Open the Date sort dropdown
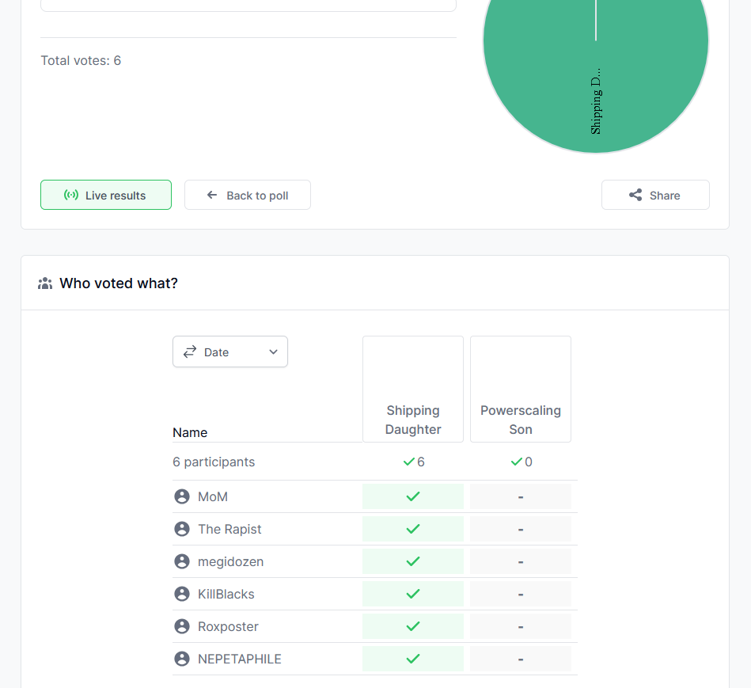This screenshot has width=751, height=688. point(229,352)
